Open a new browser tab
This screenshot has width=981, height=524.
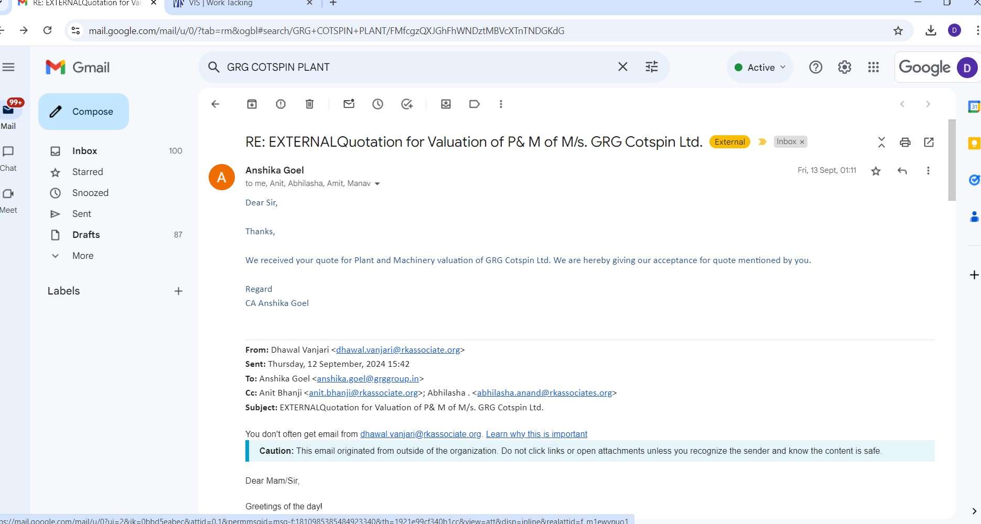(x=333, y=3)
